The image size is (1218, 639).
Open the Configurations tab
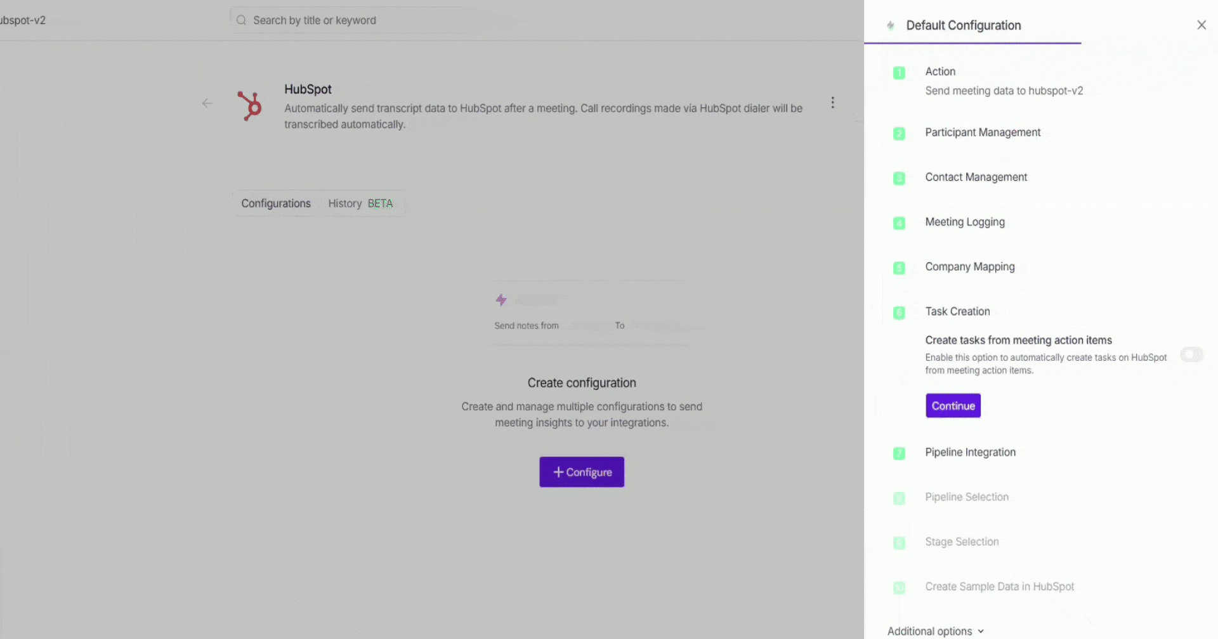click(276, 203)
